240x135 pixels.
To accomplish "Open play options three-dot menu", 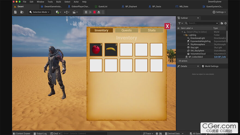I will point(103,12).
